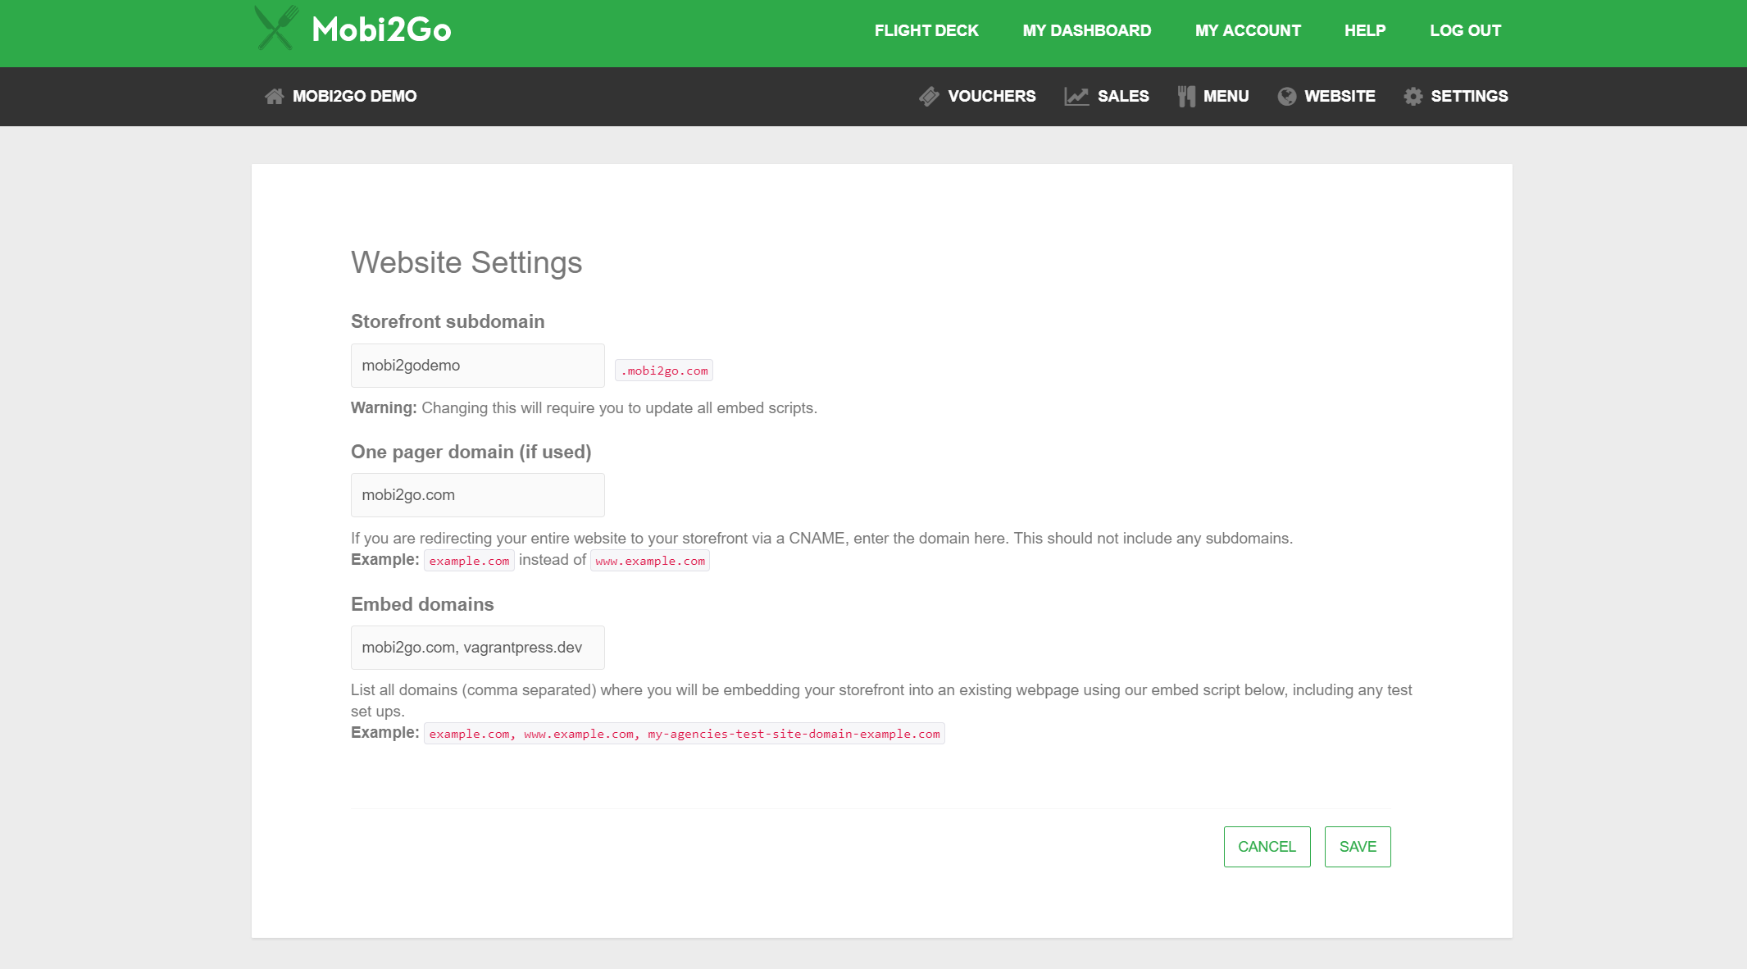Click the www.example.com code example
This screenshot has width=1747, height=969.
pyautogui.click(x=650, y=561)
